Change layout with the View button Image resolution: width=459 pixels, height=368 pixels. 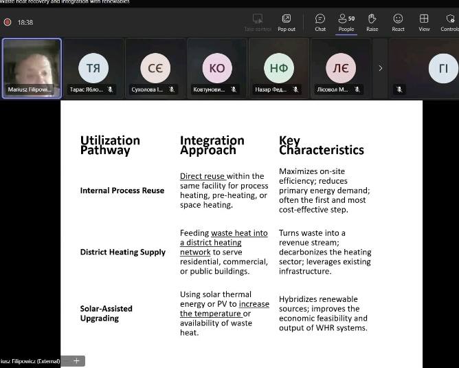pos(424,22)
